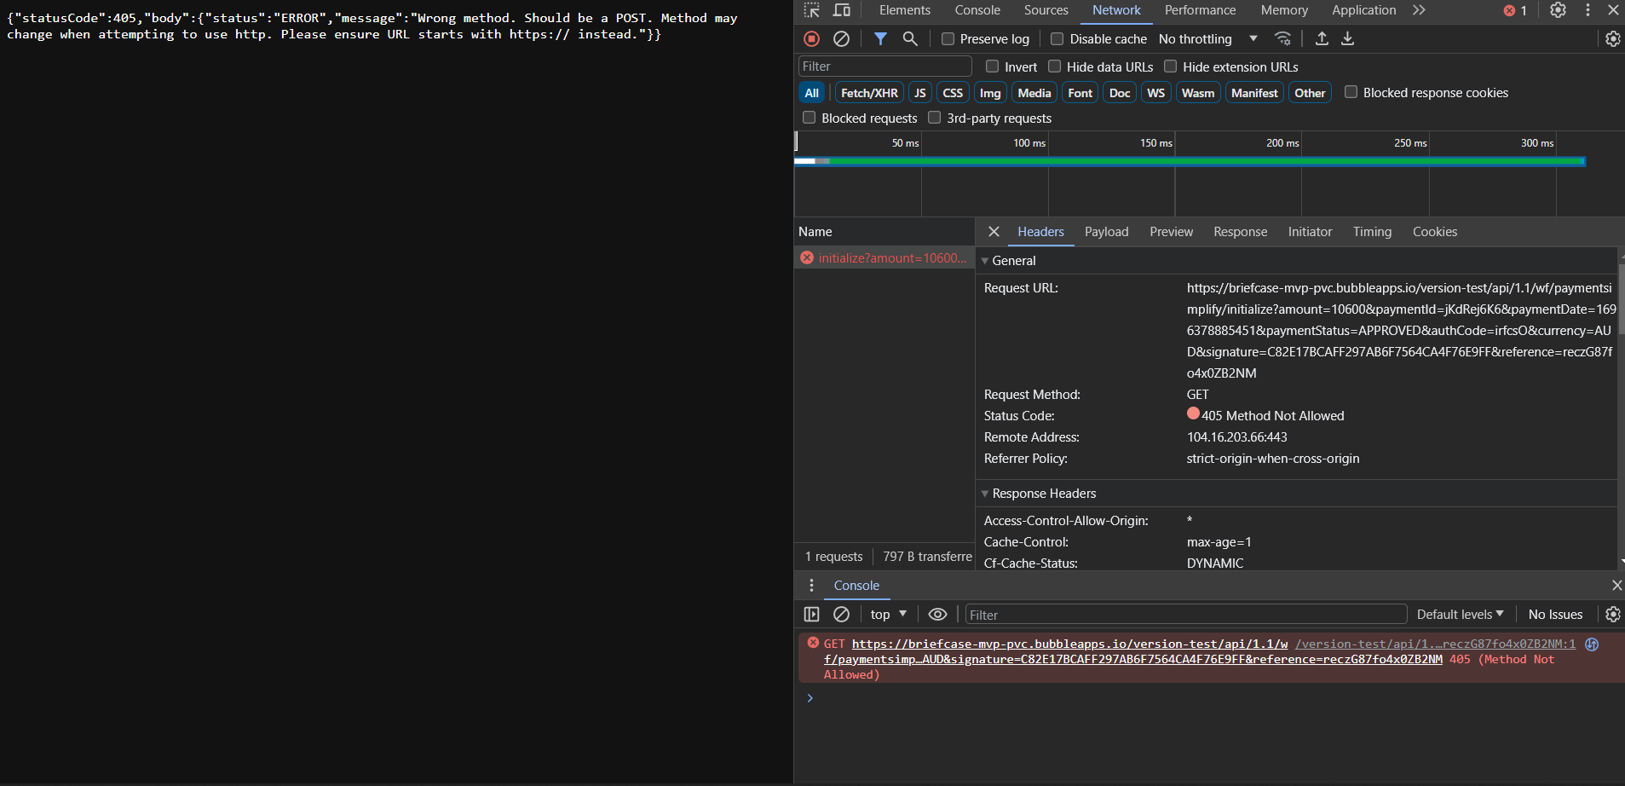Open the Performance tab
The image size is (1625, 786).
tap(1200, 10)
